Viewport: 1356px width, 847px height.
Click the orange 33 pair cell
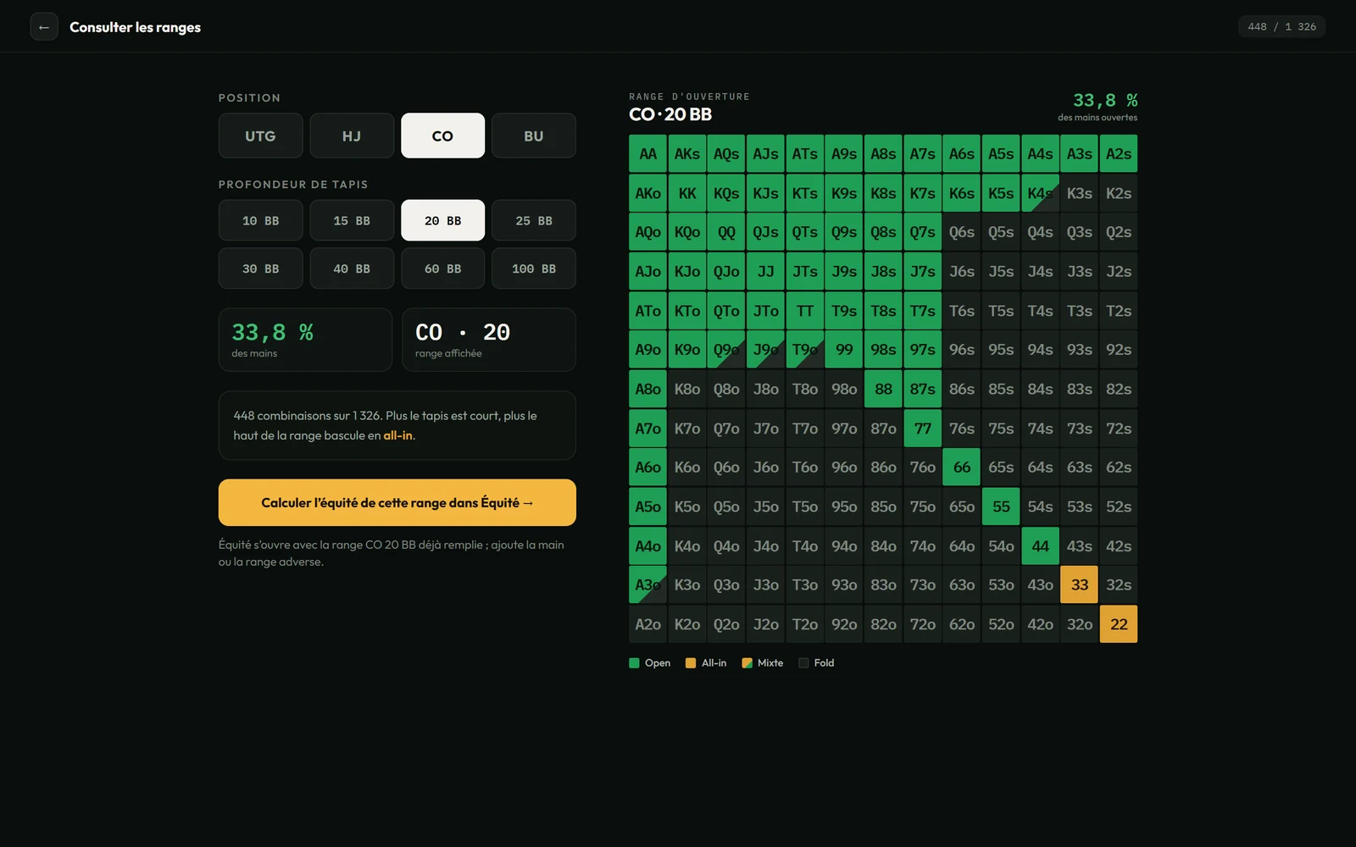pos(1080,584)
